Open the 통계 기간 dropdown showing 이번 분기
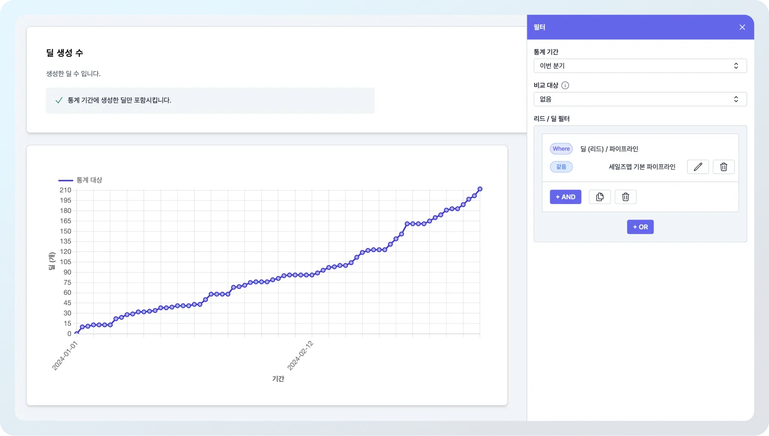 tap(640, 66)
